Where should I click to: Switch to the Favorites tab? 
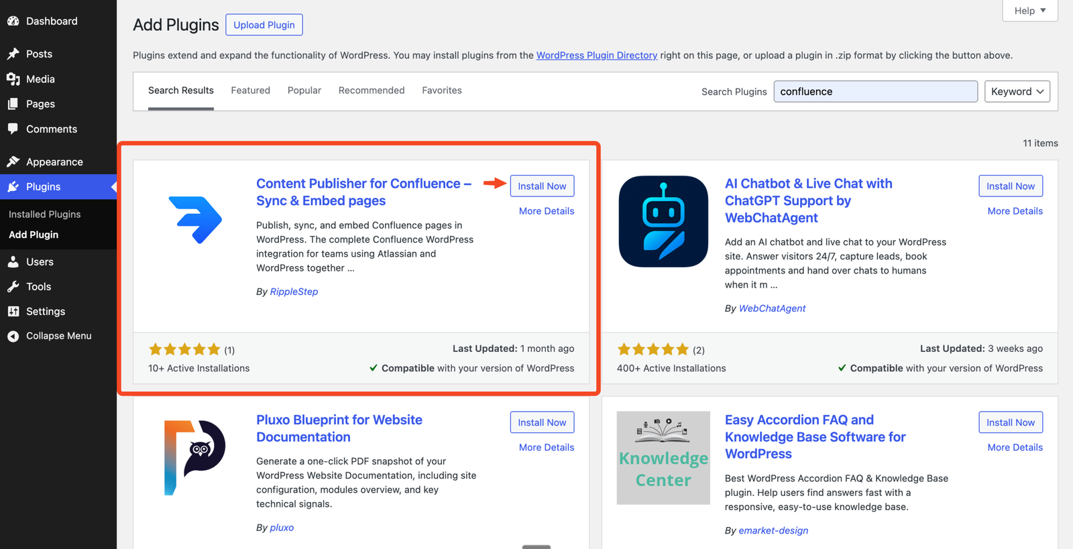click(442, 90)
